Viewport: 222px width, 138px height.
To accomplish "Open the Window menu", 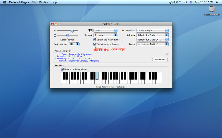I will [44, 2].
